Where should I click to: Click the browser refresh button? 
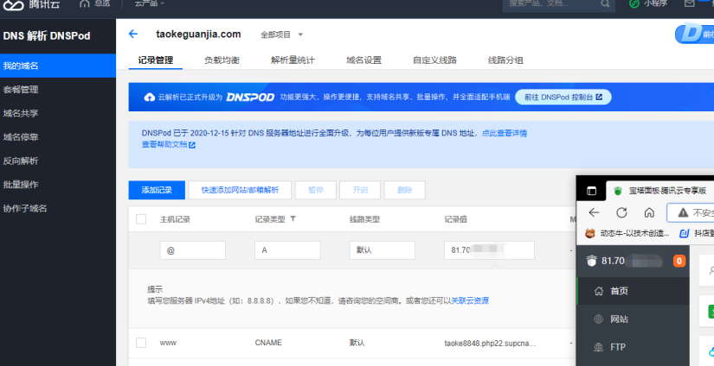click(x=621, y=212)
